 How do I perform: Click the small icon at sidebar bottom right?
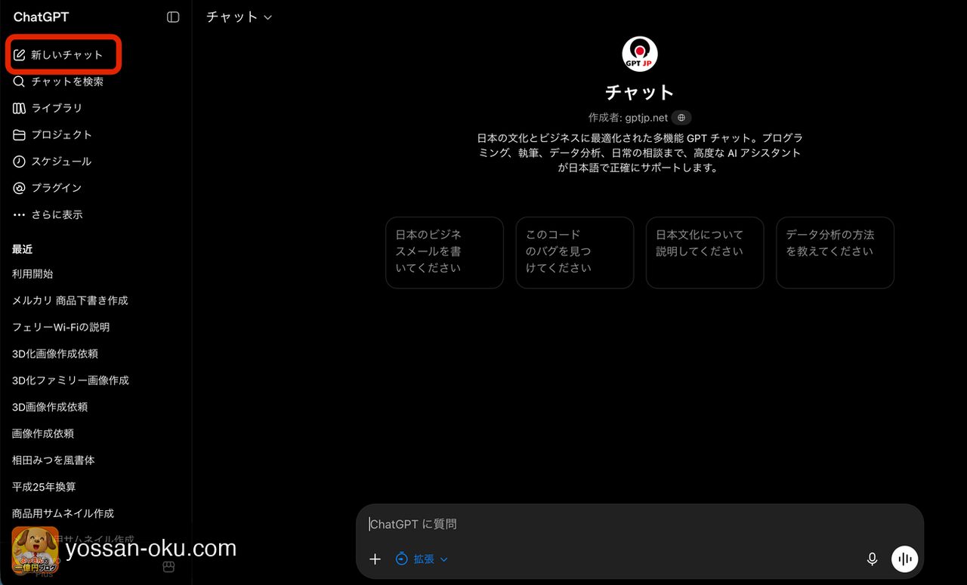click(x=169, y=567)
